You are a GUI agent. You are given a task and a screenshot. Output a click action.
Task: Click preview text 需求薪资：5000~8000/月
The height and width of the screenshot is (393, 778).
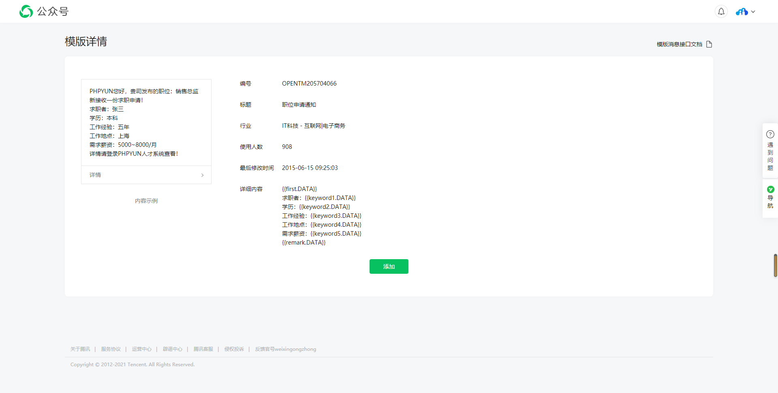pyautogui.click(x=123, y=145)
